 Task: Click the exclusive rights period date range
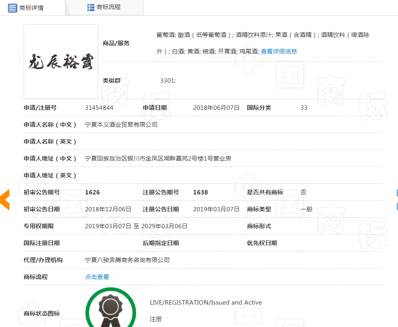[136, 226]
